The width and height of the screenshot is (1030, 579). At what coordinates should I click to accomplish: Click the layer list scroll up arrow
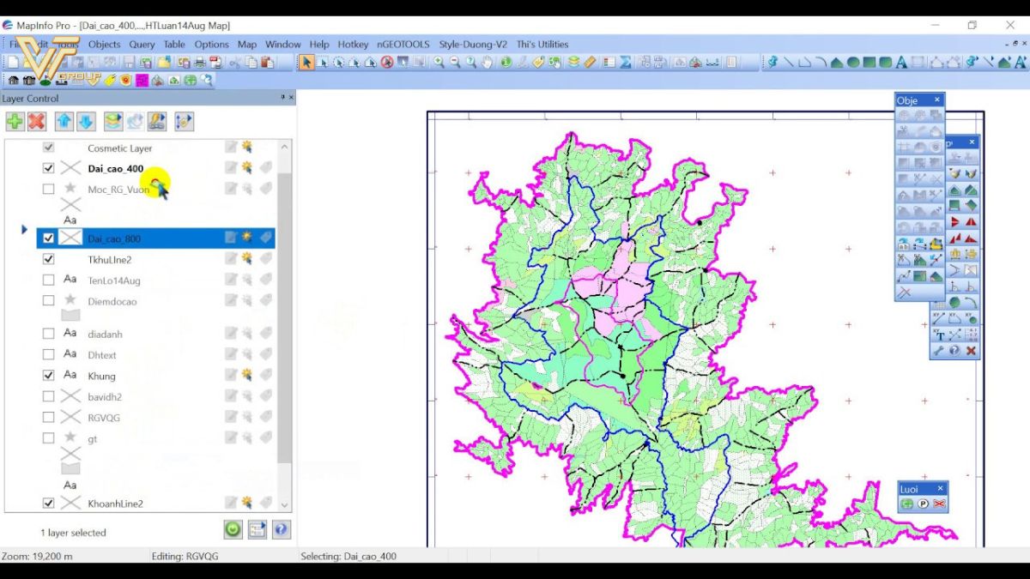pyautogui.click(x=285, y=148)
